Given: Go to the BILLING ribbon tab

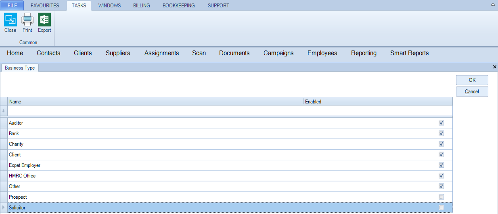Looking at the screenshot, I should [x=142, y=6].
